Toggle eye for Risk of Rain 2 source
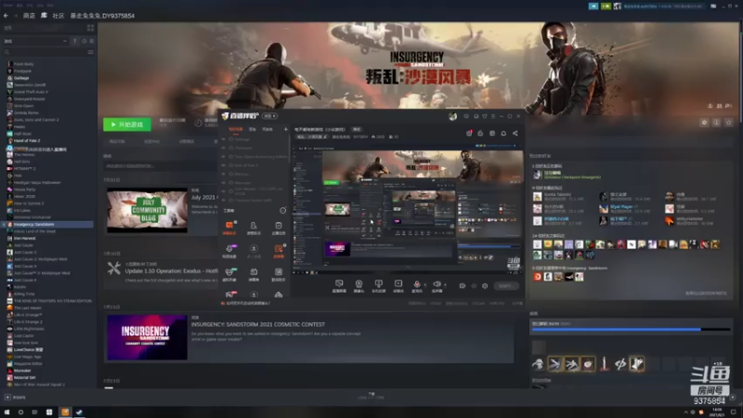 [x=224, y=165]
